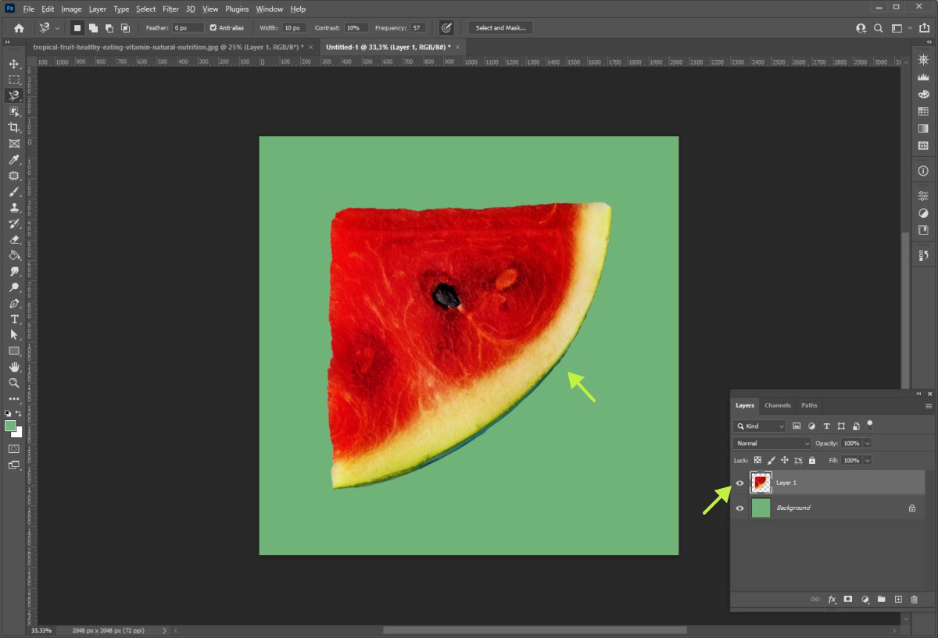The height and width of the screenshot is (638, 938).
Task: Open the Filter menu
Action: tap(170, 9)
